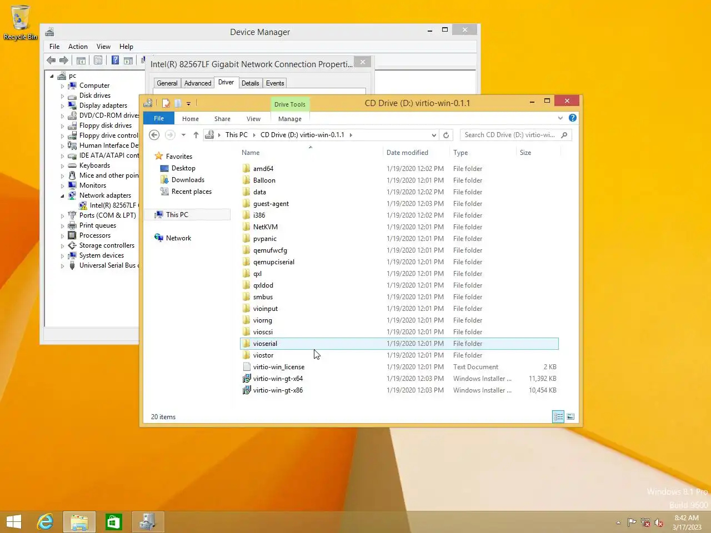711x533 pixels.
Task: Open the Home ribbon tab
Action: point(191,119)
